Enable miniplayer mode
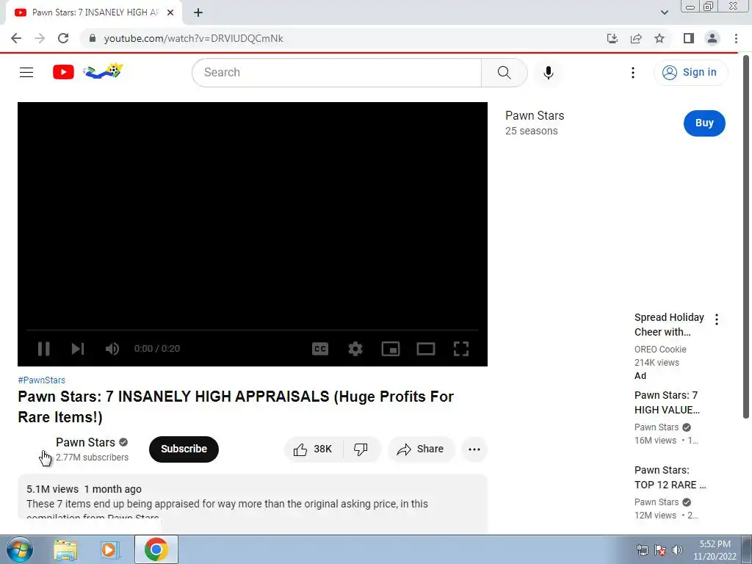The height and width of the screenshot is (564, 752). (391, 349)
